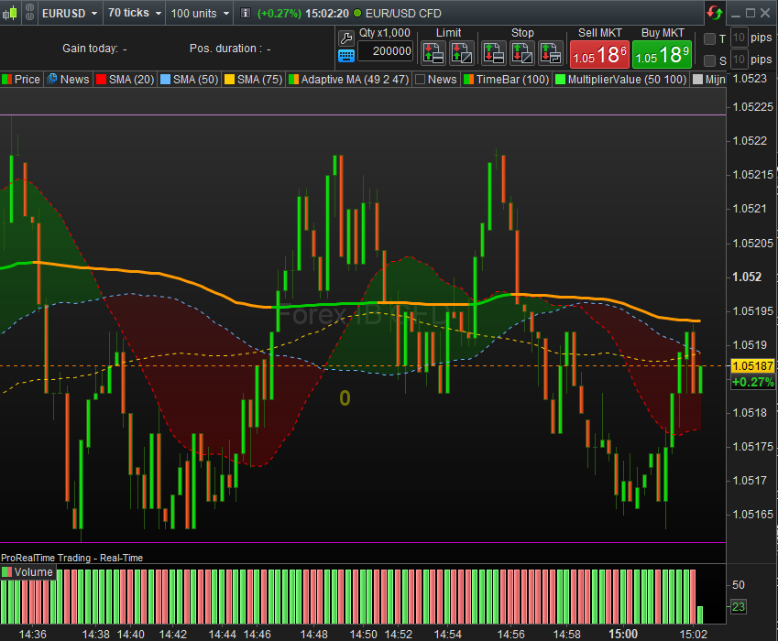
Task: Click the blue keyboard shortcuts icon
Action: pyautogui.click(x=345, y=56)
